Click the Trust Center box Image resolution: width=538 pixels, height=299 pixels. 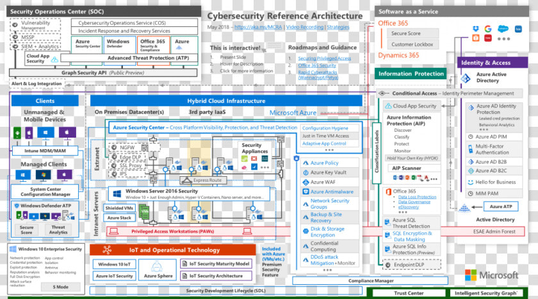(409, 293)
